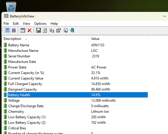Open the Help menu
Viewport: 168px width, 134px height.
[54, 24]
